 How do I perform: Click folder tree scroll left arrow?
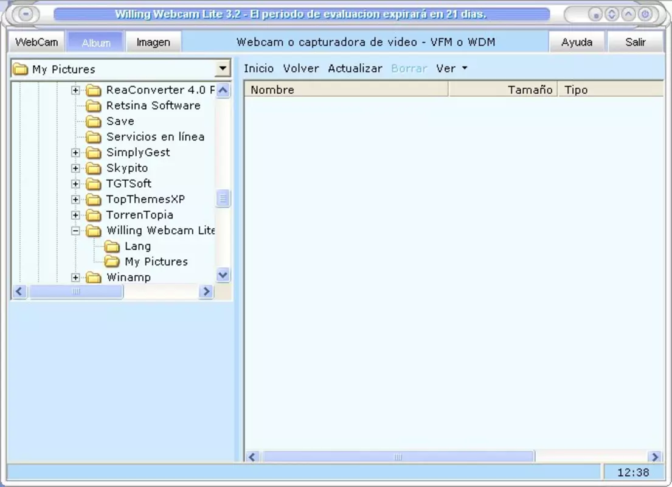coord(19,292)
